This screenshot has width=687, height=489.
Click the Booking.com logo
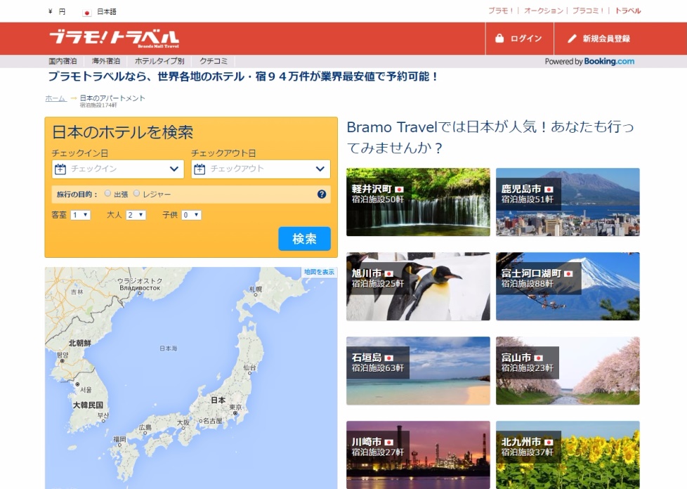click(609, 61)
